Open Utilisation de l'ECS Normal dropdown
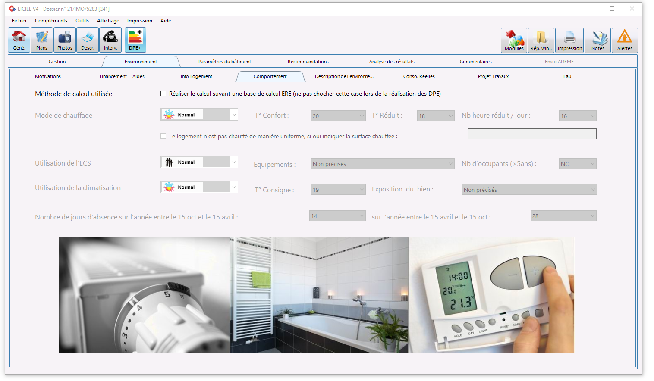Viewport: 654px width, 381px height. coord(199,162)
